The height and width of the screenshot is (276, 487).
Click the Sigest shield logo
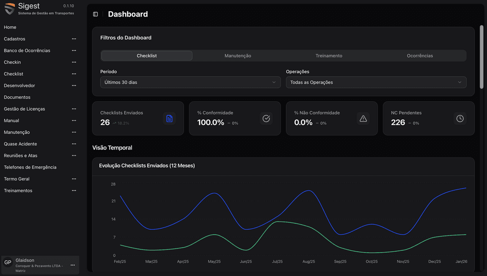click(x=9, y=9)
